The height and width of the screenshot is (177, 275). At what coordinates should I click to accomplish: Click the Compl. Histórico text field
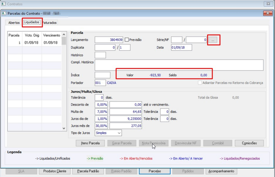point(179,65)
